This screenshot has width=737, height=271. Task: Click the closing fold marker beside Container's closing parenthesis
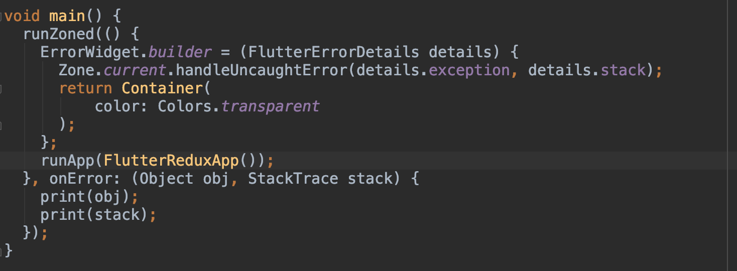point(2,123)
